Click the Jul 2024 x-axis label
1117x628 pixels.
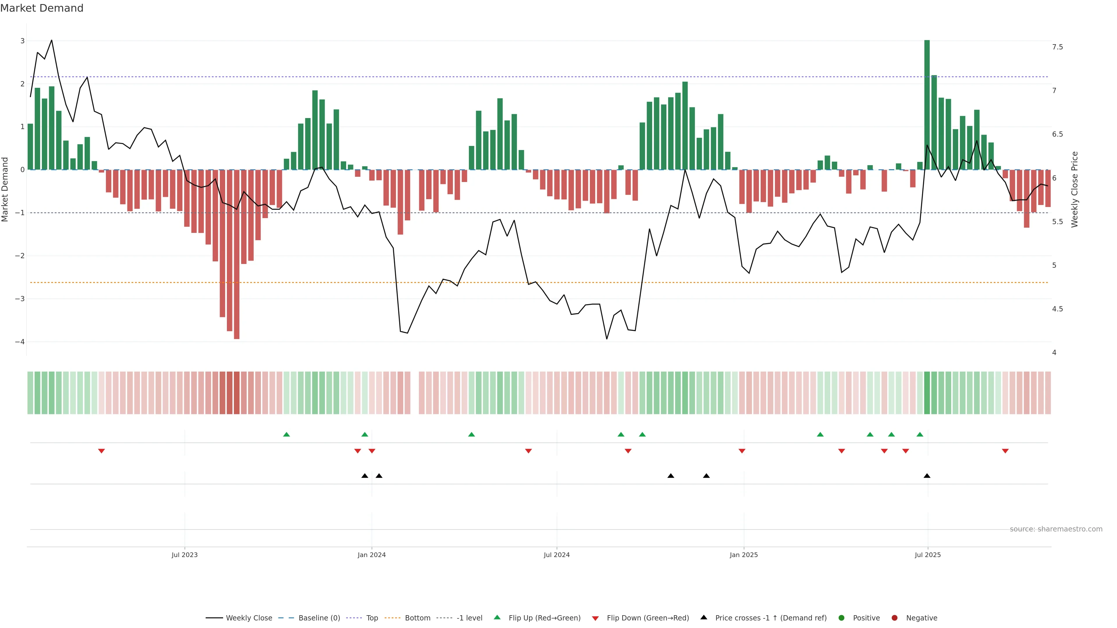pos(557,555)
